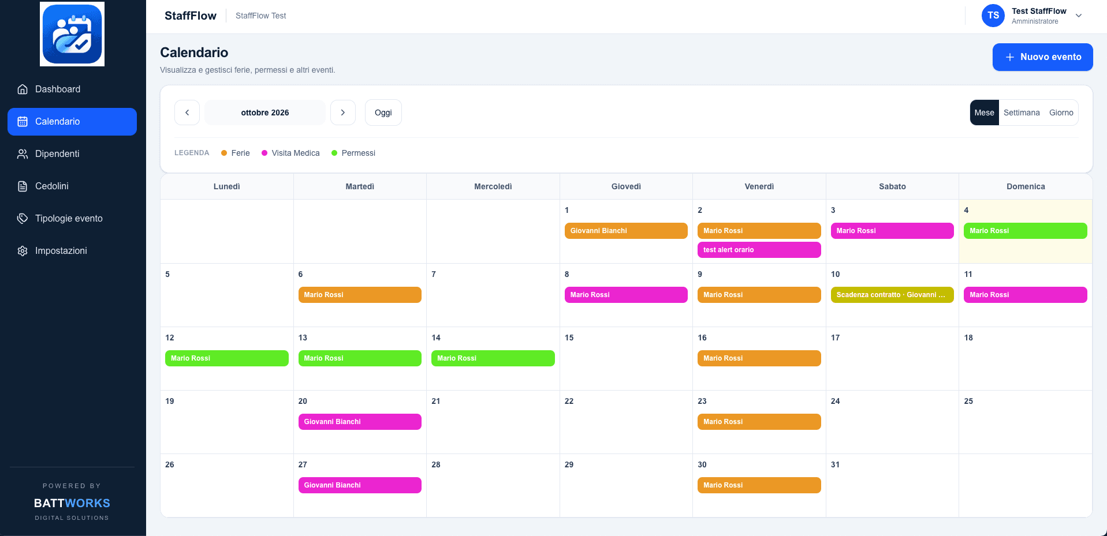Switch to Settimana view
Screen dimensions: 1107x536
(x=1022, y=113)
